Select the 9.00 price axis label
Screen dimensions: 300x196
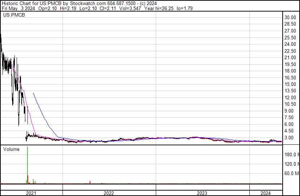click(289, 111)
